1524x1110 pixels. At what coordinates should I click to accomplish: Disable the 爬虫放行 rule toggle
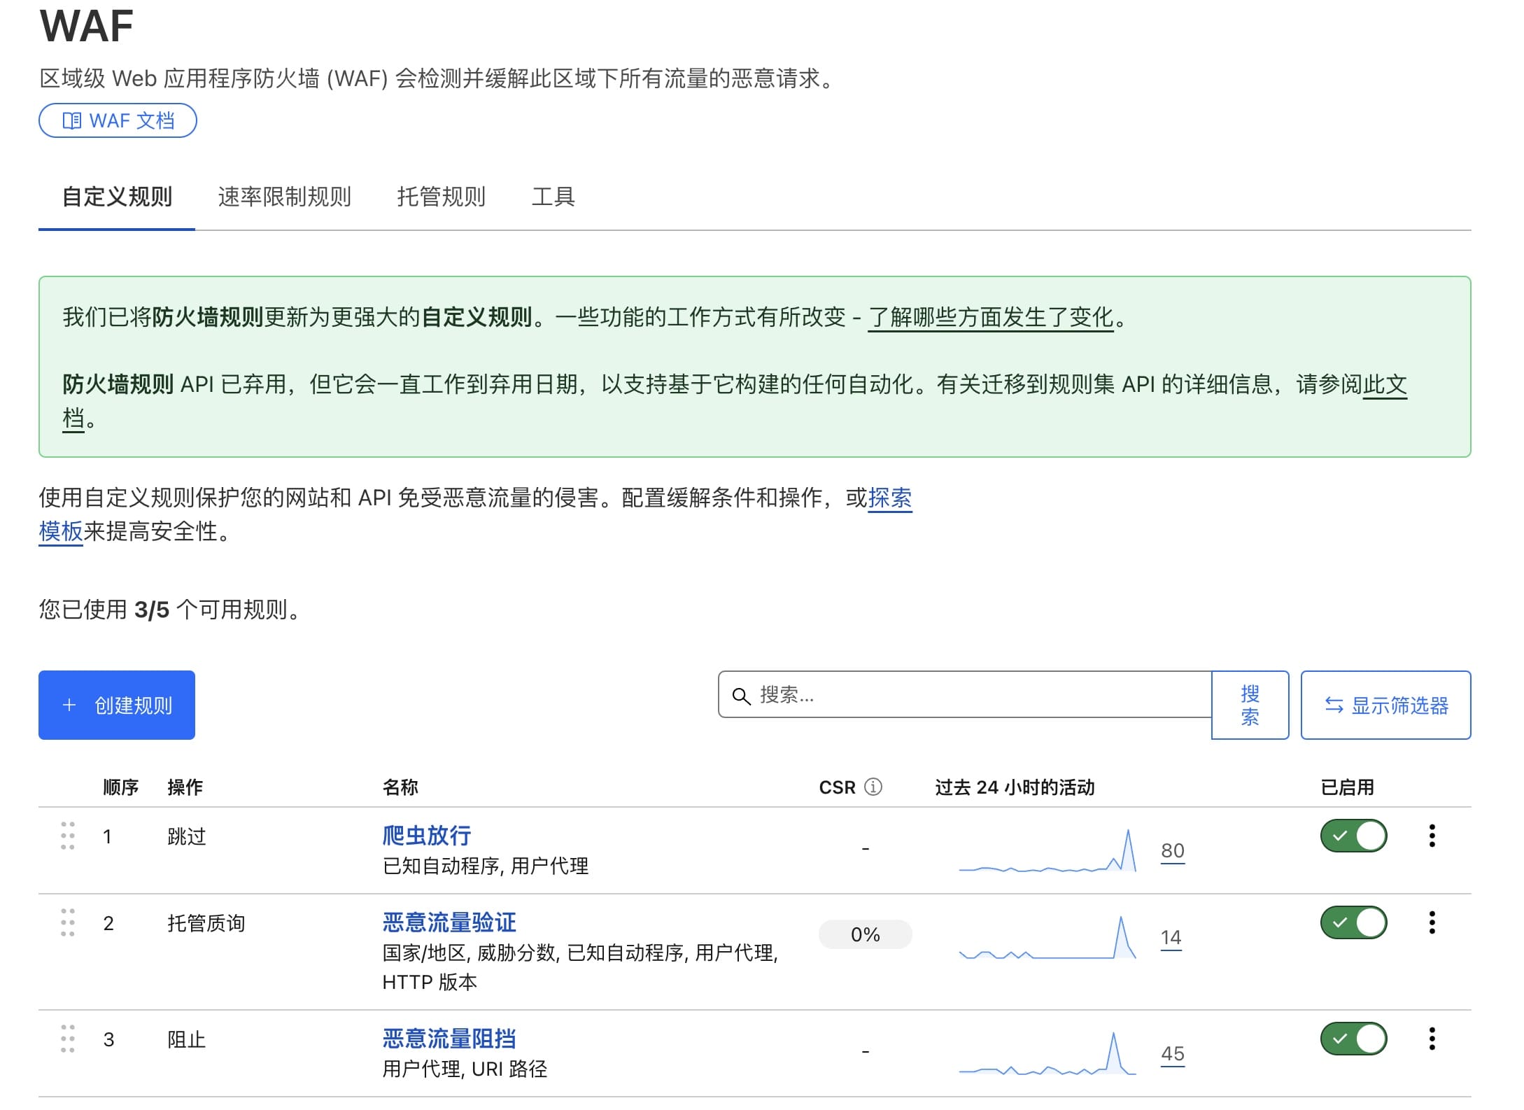pyautogui.click(x=1353, y=836)
